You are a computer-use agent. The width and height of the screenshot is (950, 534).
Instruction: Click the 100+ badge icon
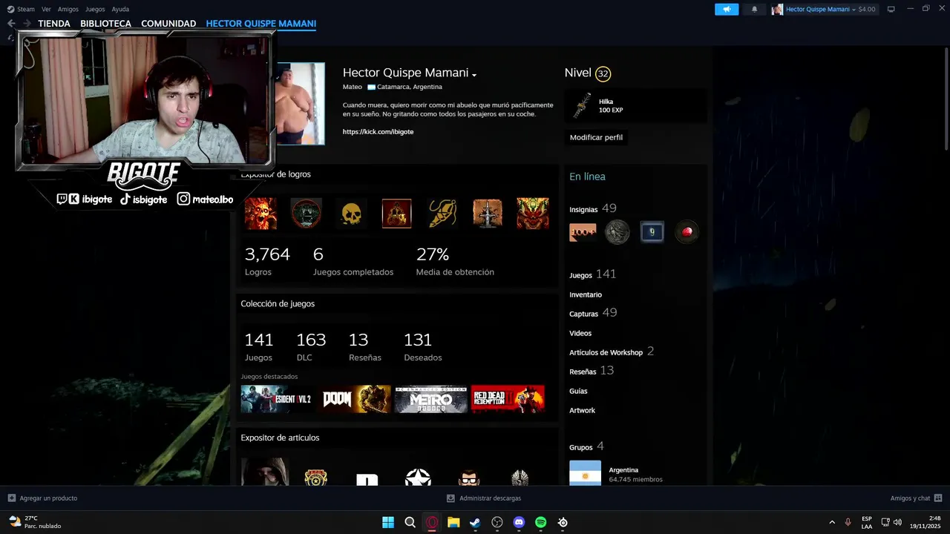point(583,232)
